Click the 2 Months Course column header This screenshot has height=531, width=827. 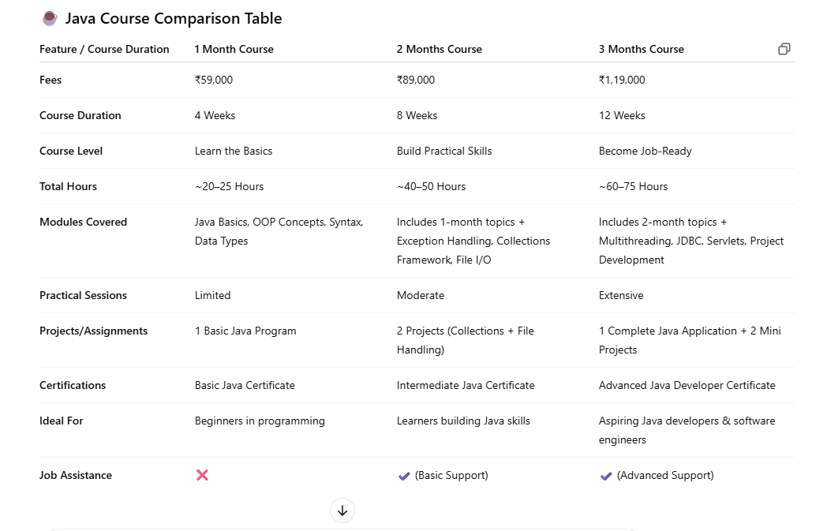click(x=440, y=49)
